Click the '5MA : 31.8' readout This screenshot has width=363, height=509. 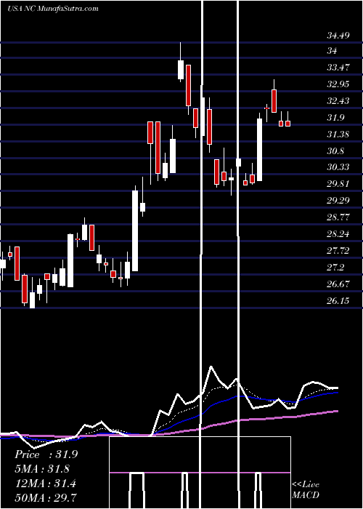click(x=42, y=469)
